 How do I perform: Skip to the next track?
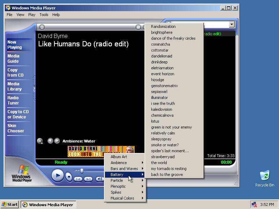(88, 179)
